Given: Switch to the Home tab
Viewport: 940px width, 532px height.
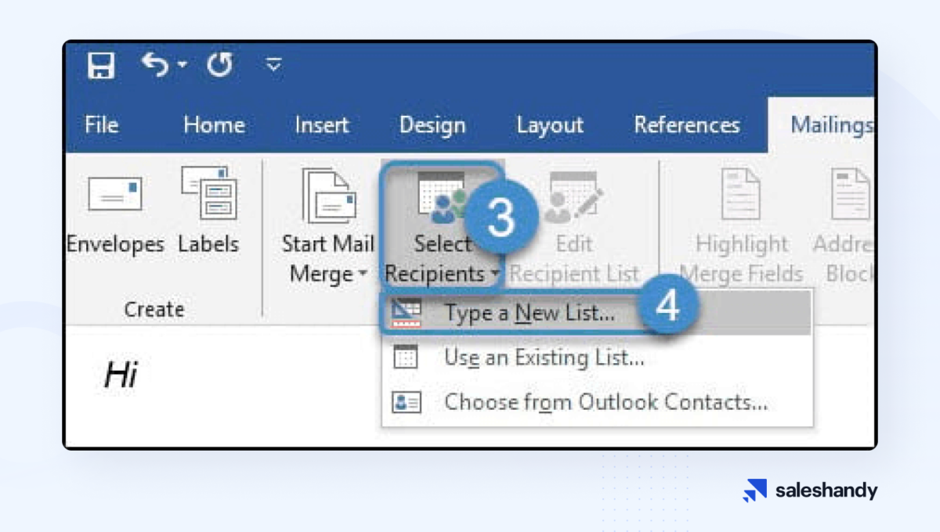Looking at the screenshot, I should tap(214, 125).
